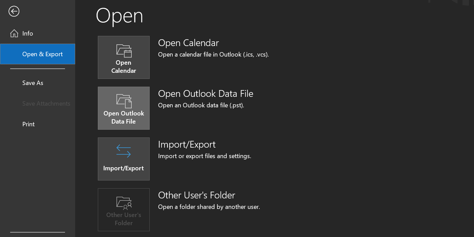Click the Info home icon in sidebar

14,33
